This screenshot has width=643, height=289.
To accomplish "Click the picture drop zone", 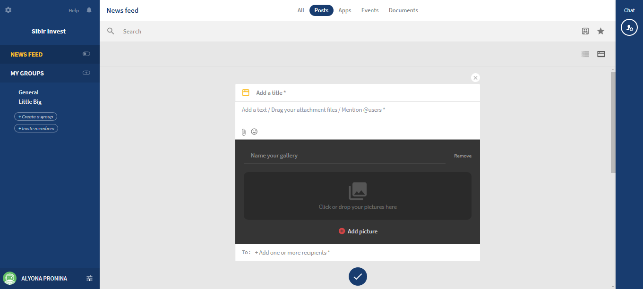I will [x=358, y=196].
